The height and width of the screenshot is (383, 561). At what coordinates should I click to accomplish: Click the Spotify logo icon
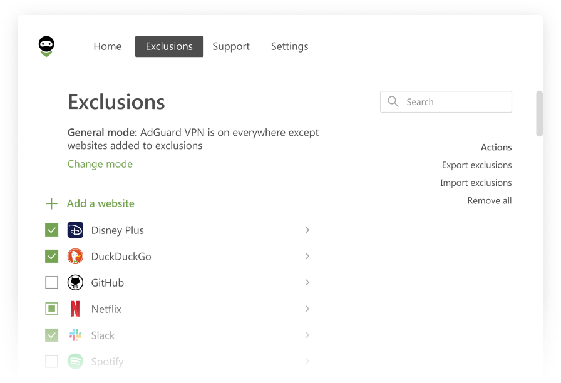point(75,362)
